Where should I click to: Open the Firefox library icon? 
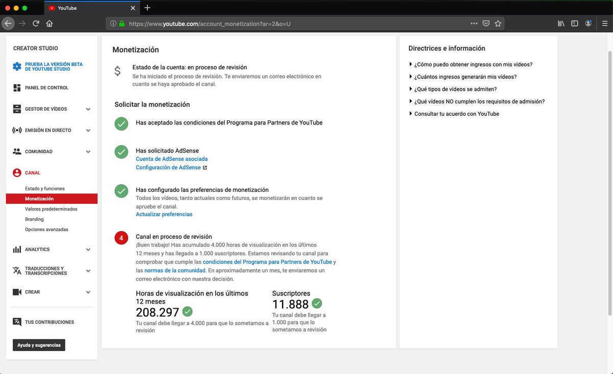[x=561, y=23]
